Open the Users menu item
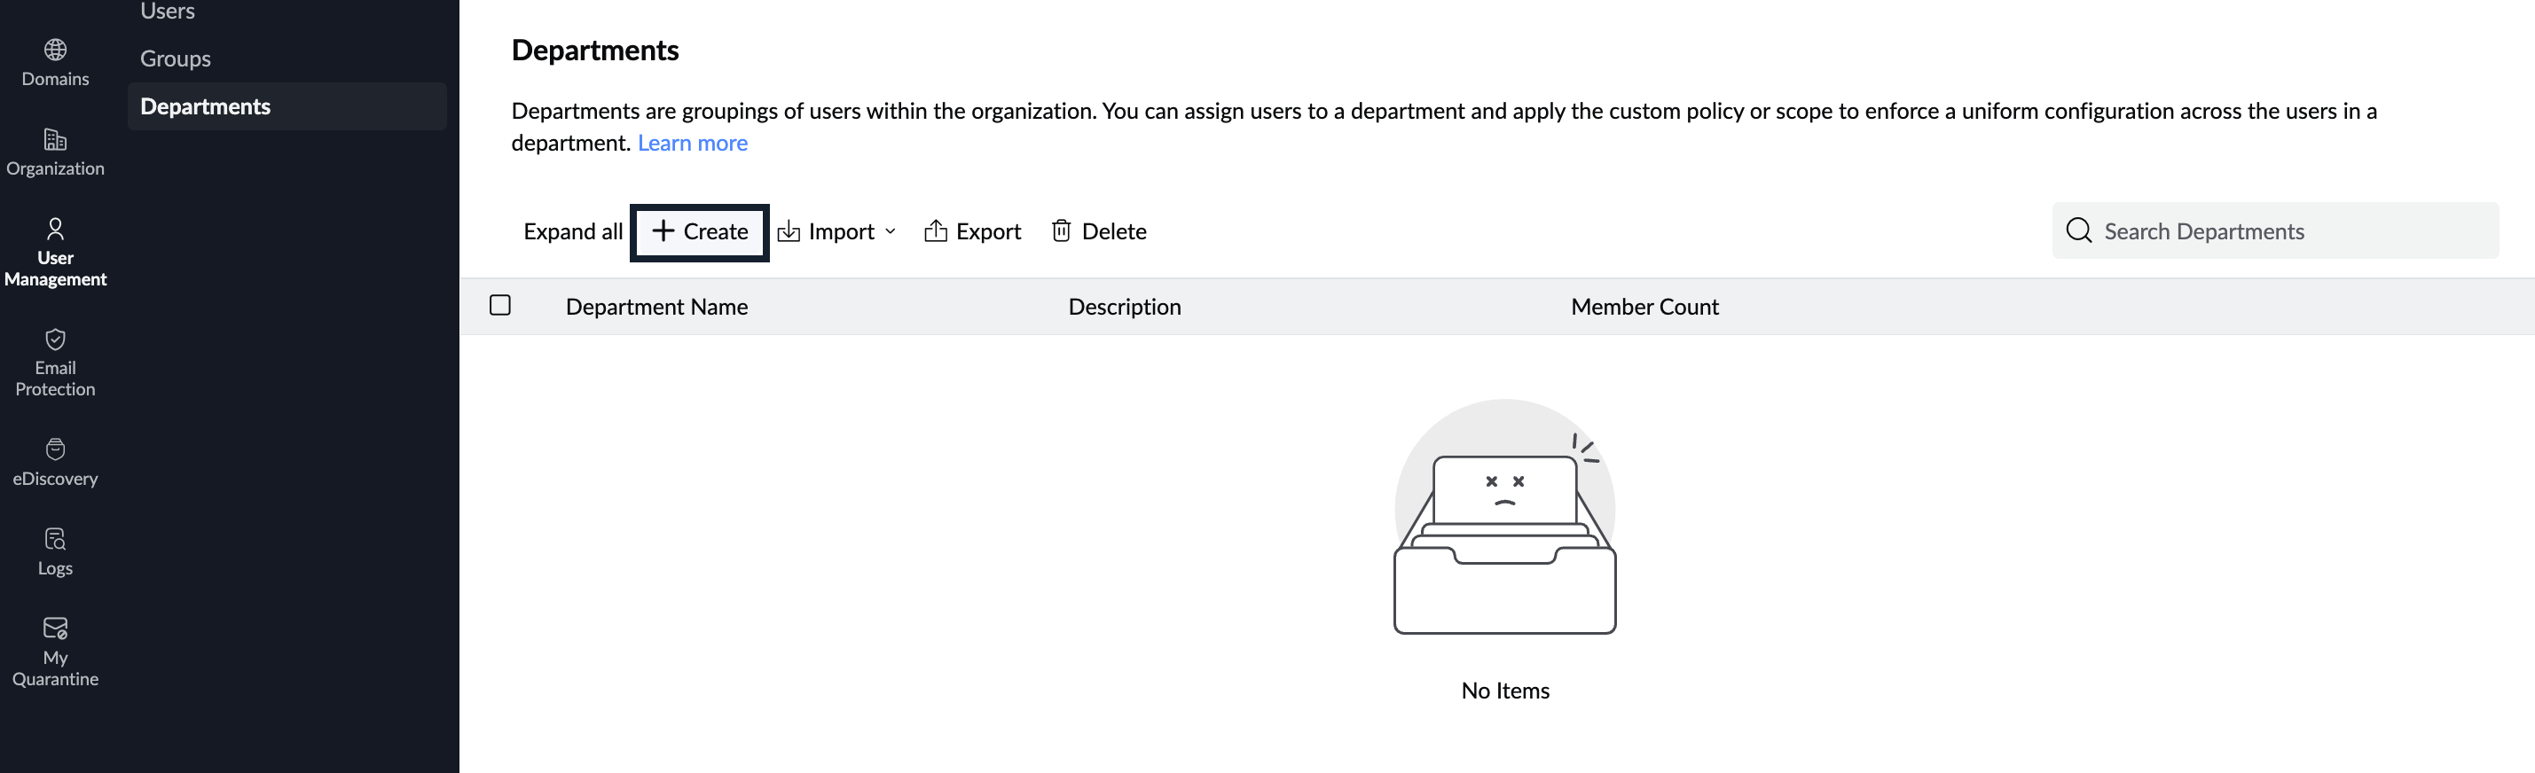Screen dimensions: 2535x773 point(168,12)
